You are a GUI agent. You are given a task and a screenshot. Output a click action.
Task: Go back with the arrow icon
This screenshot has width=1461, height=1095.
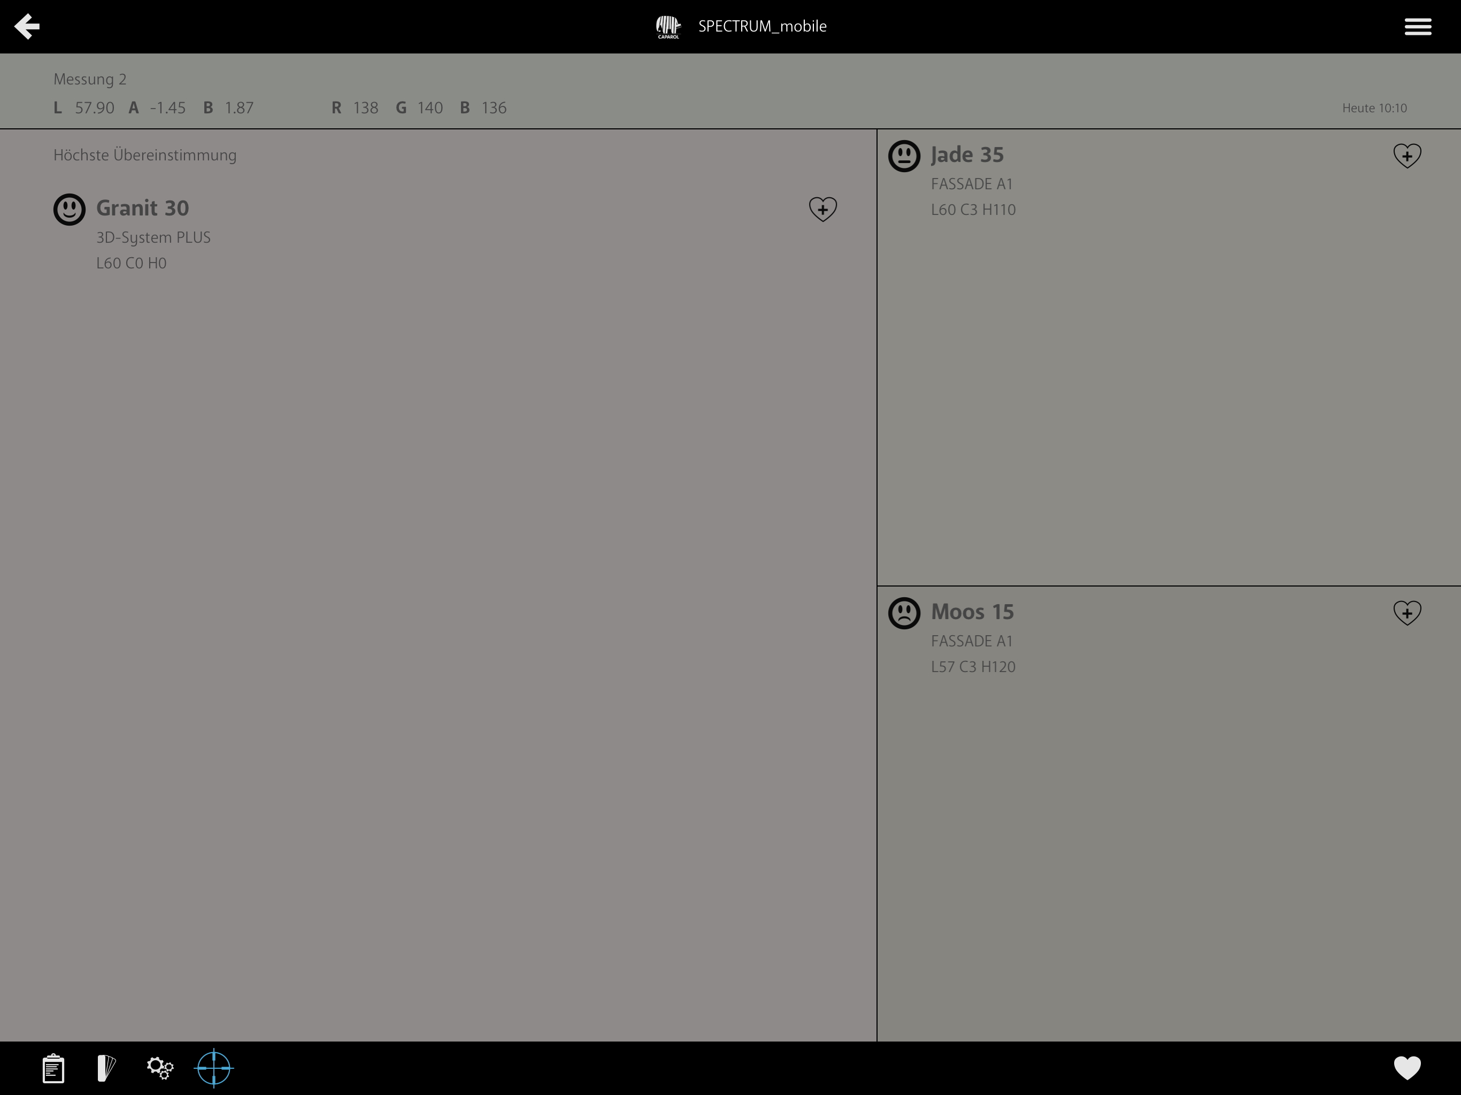coord(27,26)
